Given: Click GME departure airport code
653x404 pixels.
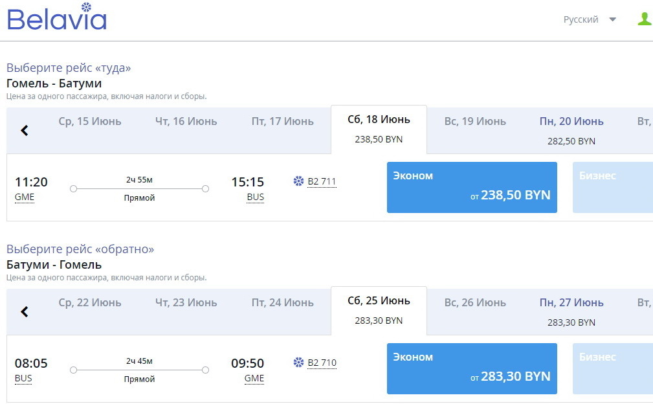Looking at the screenshot, I should 25,197.
